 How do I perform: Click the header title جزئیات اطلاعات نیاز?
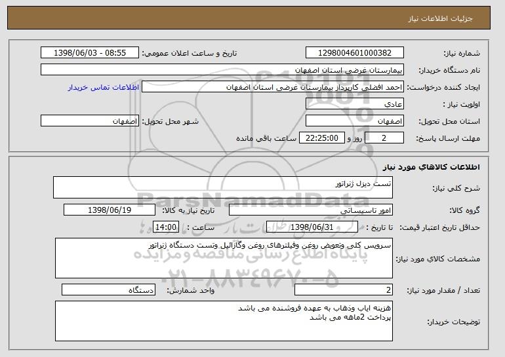(x=440, y=18)
